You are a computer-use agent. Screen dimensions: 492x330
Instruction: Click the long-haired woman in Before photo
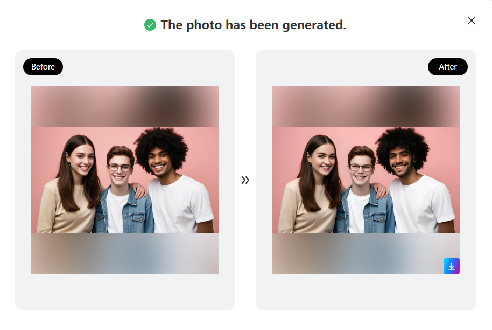71,185
